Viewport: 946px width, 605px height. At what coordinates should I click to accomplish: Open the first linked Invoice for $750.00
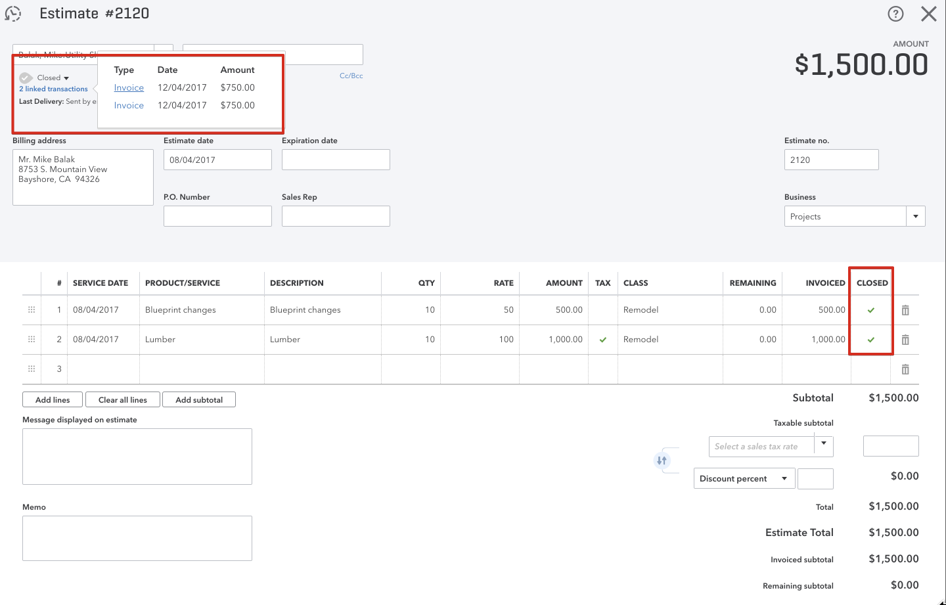(129, 88)
